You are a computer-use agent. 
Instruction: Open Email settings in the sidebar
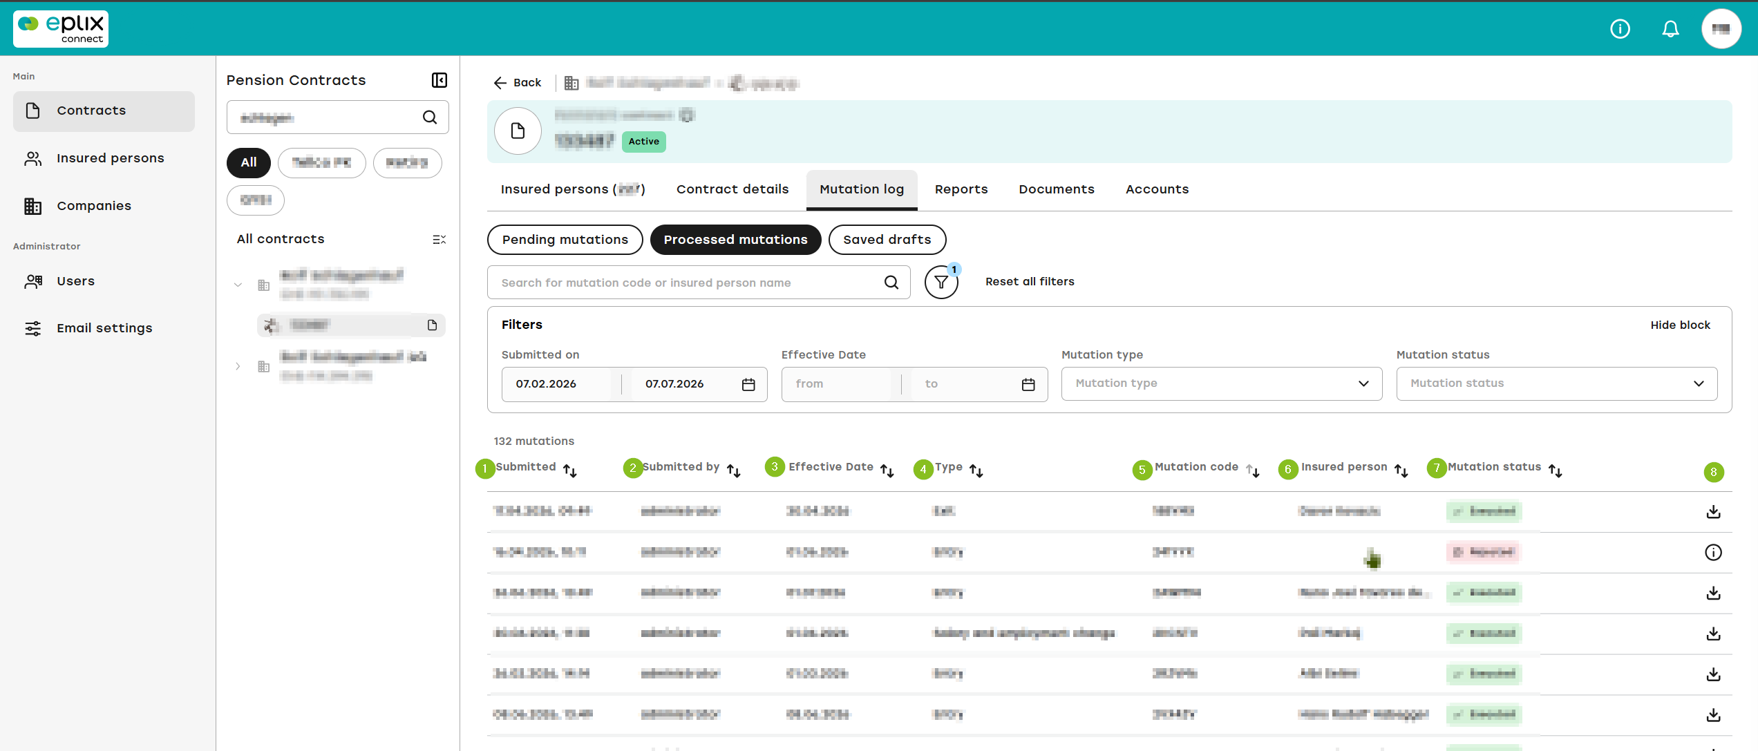pos(104,328)
